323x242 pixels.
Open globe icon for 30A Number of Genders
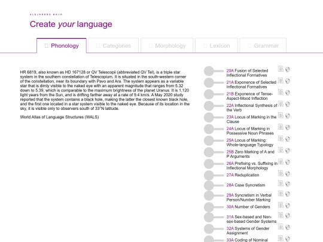[288, 206]
